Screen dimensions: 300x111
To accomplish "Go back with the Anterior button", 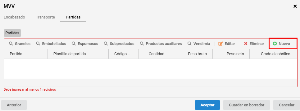I will point(14,105).
